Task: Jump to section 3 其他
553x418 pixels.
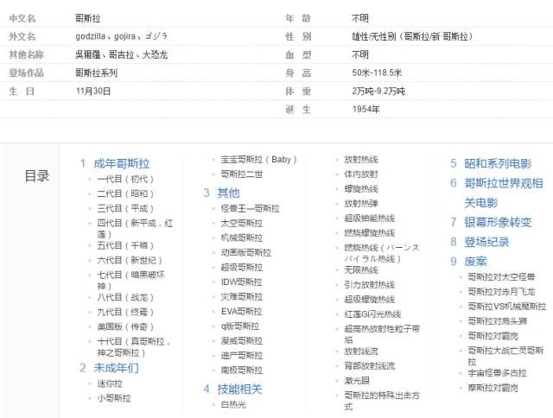Action: click(228, 193)
